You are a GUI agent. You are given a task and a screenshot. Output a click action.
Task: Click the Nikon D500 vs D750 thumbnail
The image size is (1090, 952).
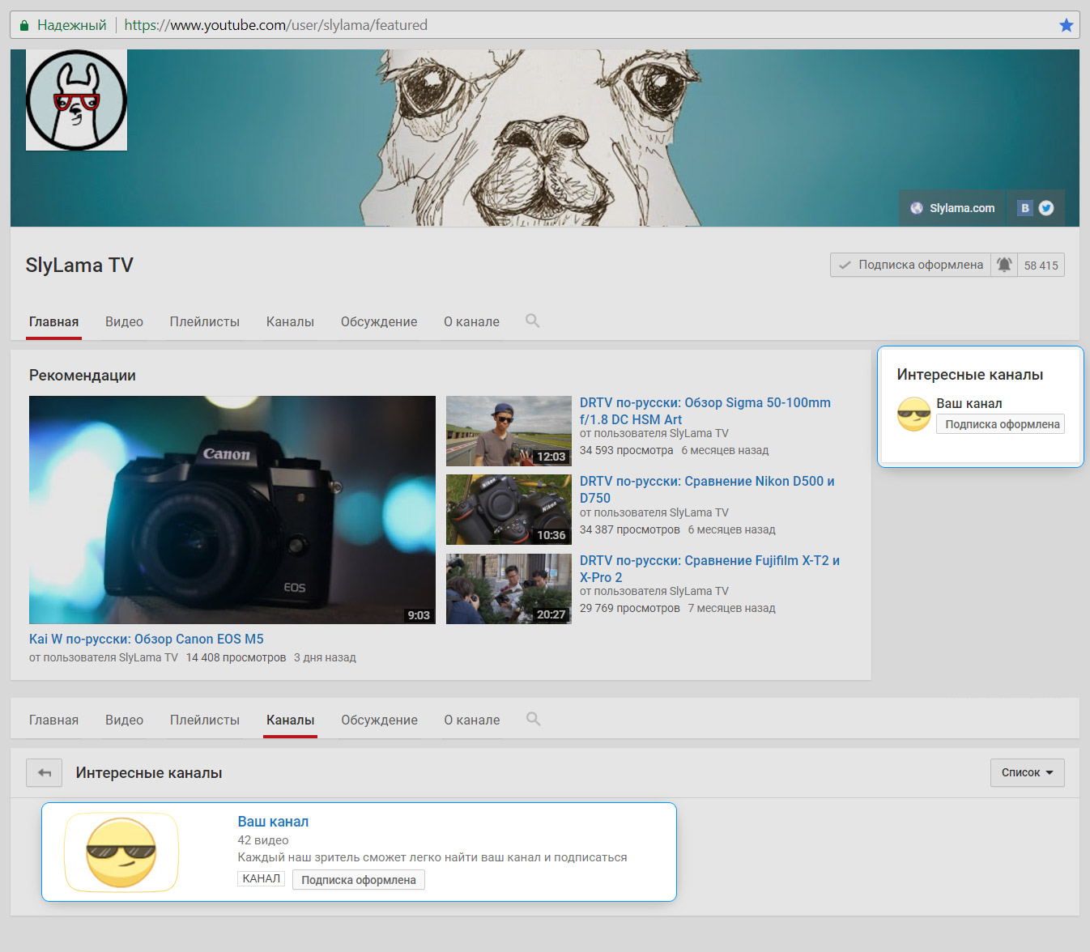pyautogui.click(x=509, y=510)
